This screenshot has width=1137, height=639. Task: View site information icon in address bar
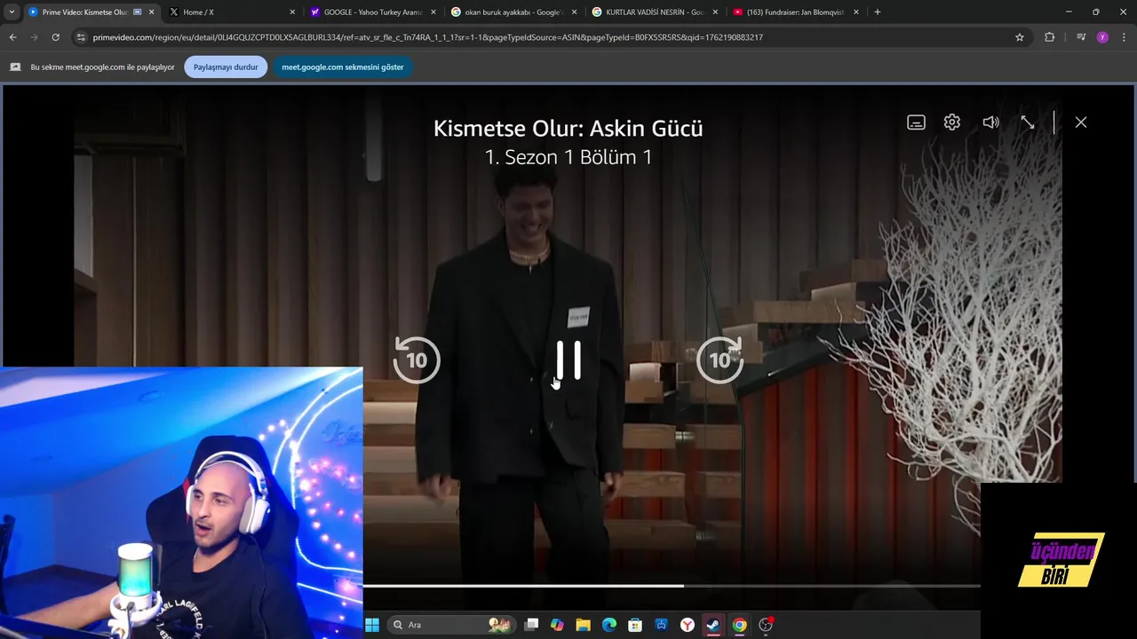point(82,37)
